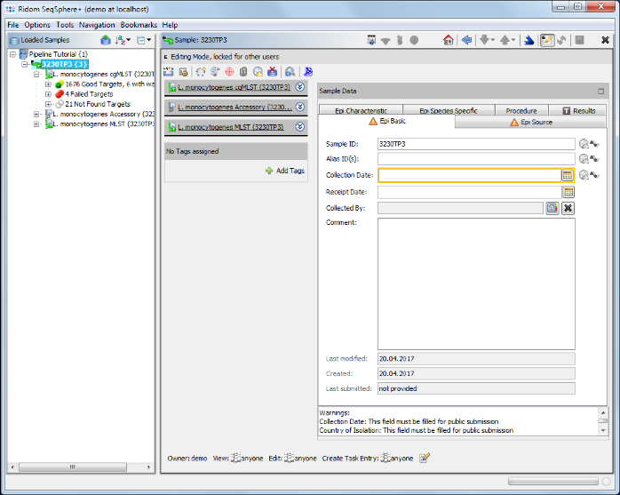Click the first icon in the editing toolbar

169,72
